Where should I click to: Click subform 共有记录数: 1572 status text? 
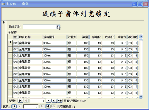coord(75,101)
